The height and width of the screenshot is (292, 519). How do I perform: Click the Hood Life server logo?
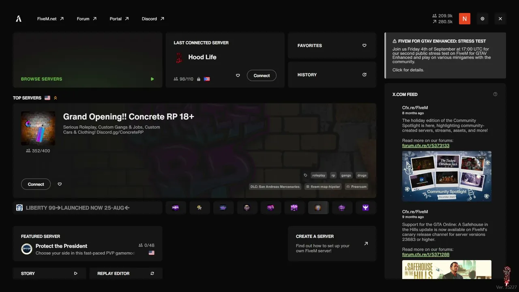coord(179,58)
